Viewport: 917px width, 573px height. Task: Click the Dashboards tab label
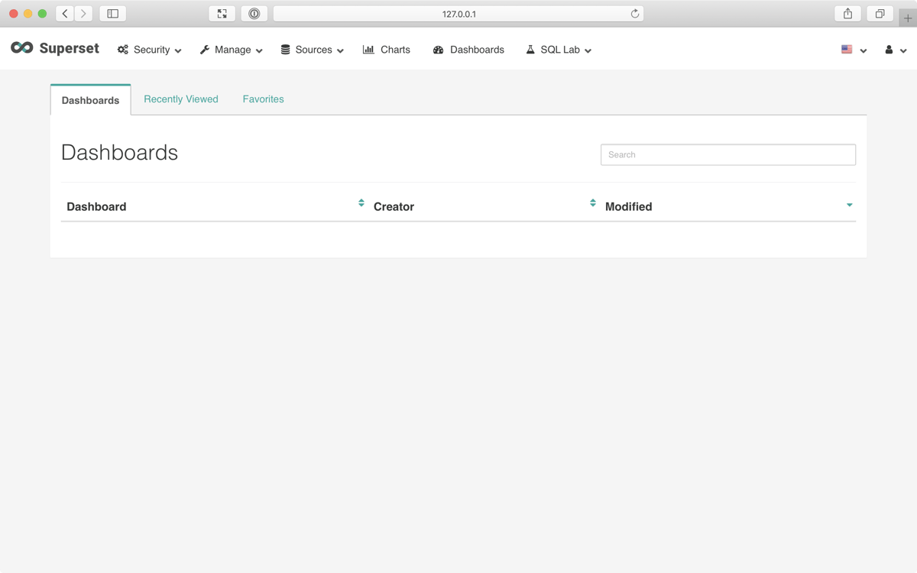90,100
